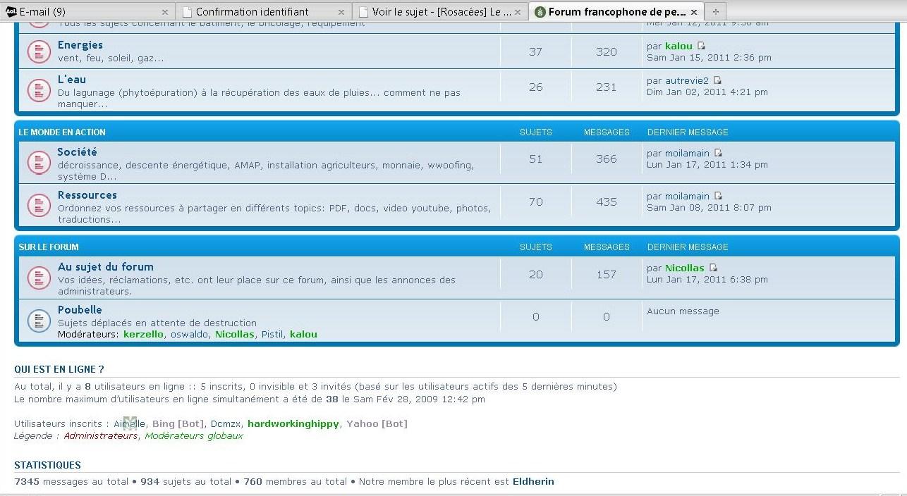Open the Au sujet du forum section
This screenshot has height=496, width=907.
105,267
